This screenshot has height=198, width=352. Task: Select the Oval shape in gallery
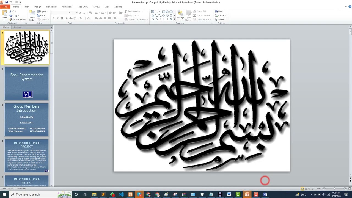click(167, 12)
